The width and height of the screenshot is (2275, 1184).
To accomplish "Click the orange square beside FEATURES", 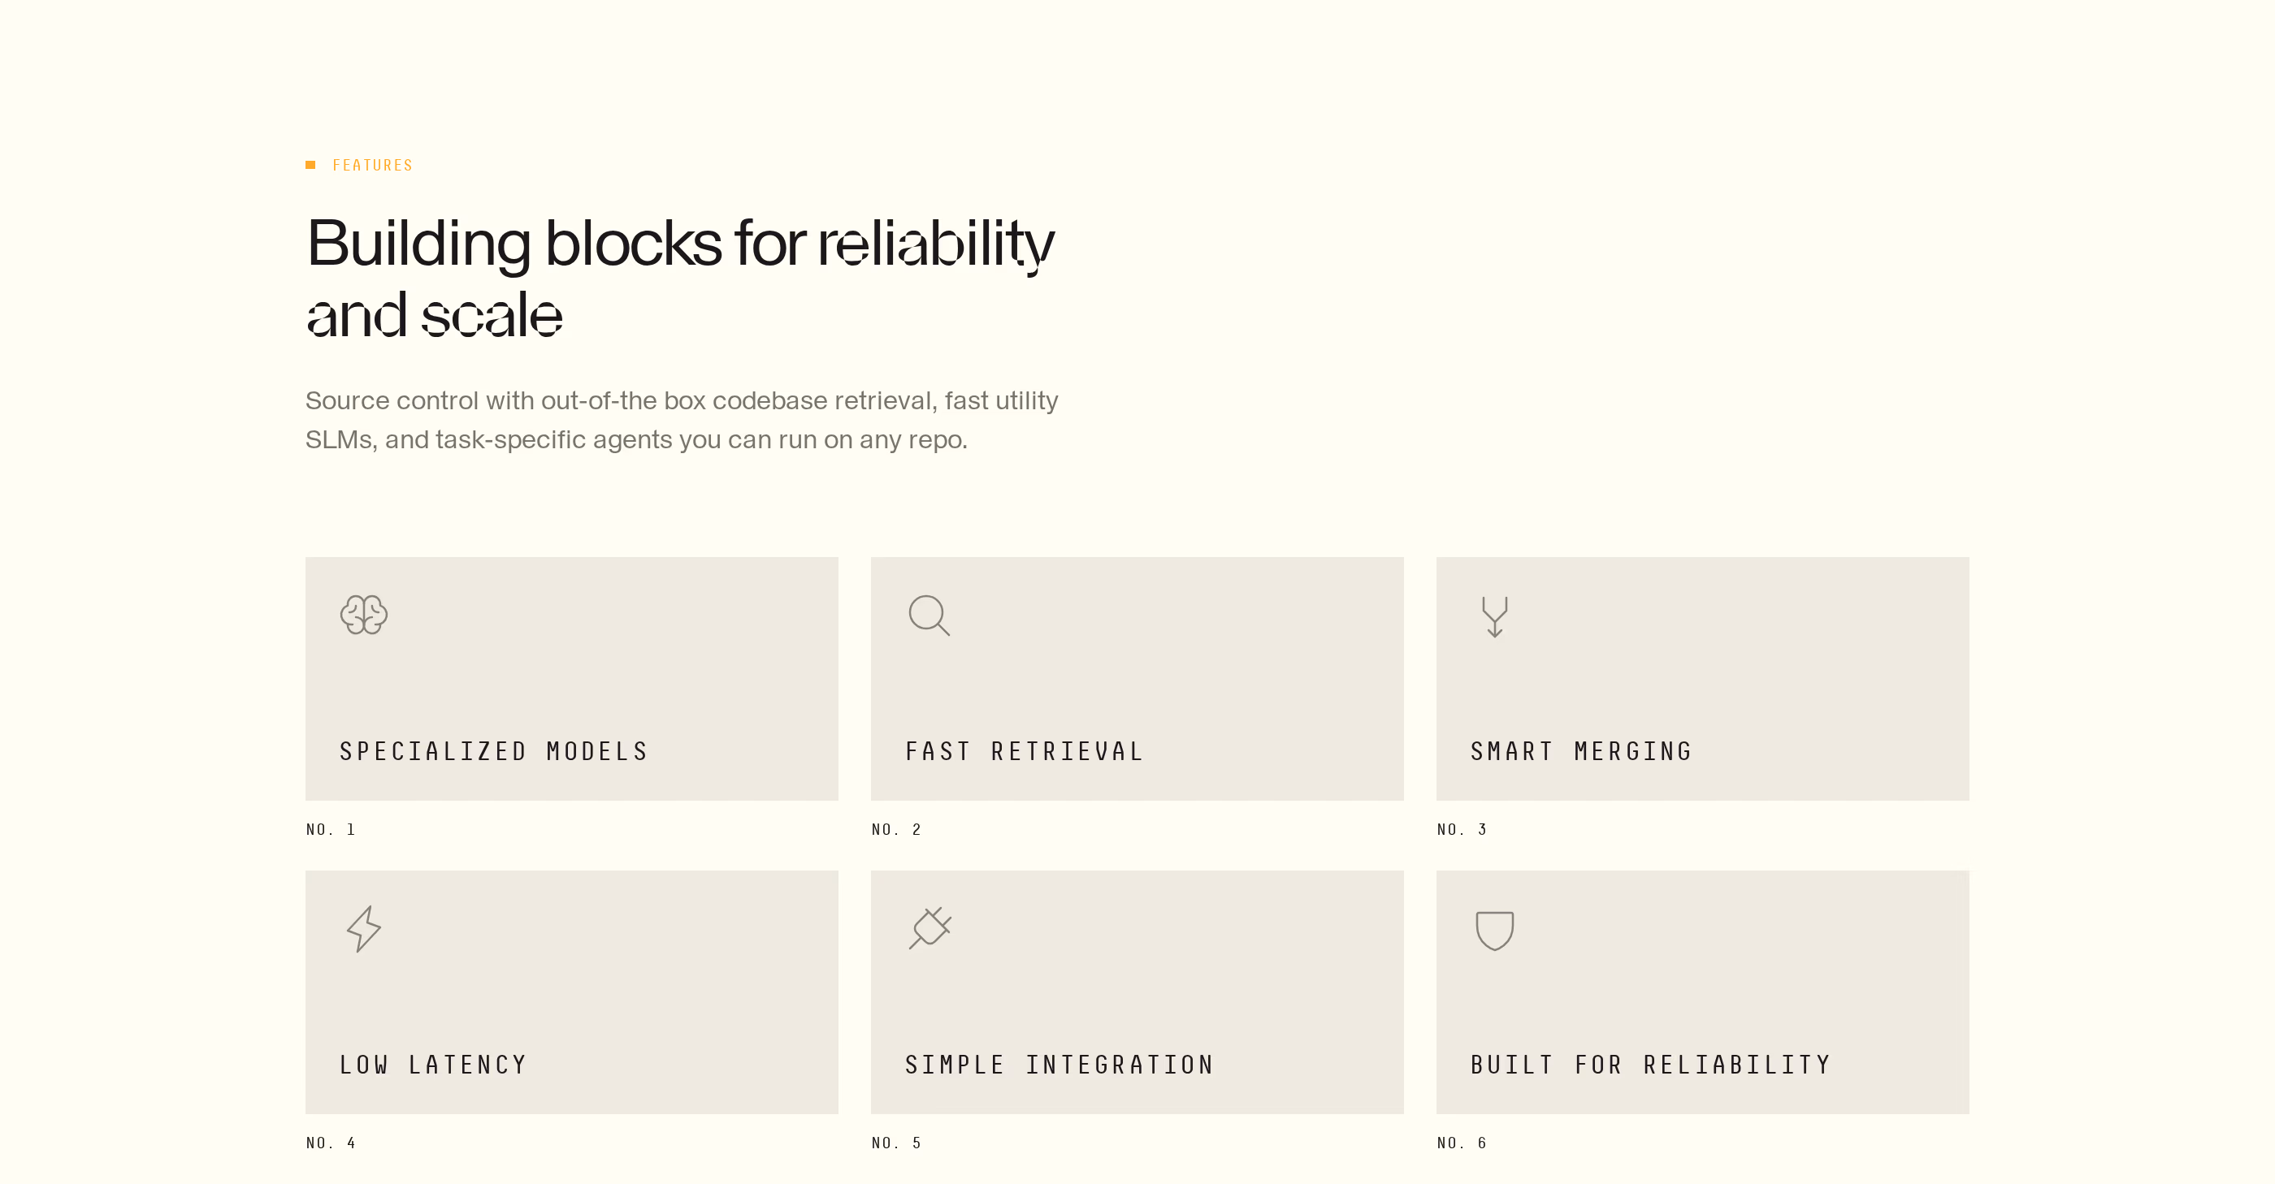I will 310,165.
